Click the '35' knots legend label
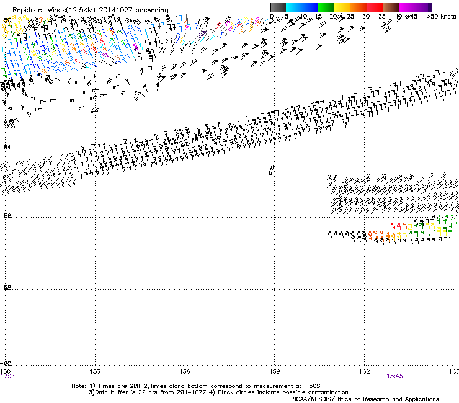Image resolution: width=459 pixels, height=403 pixels. coord(382,17)
